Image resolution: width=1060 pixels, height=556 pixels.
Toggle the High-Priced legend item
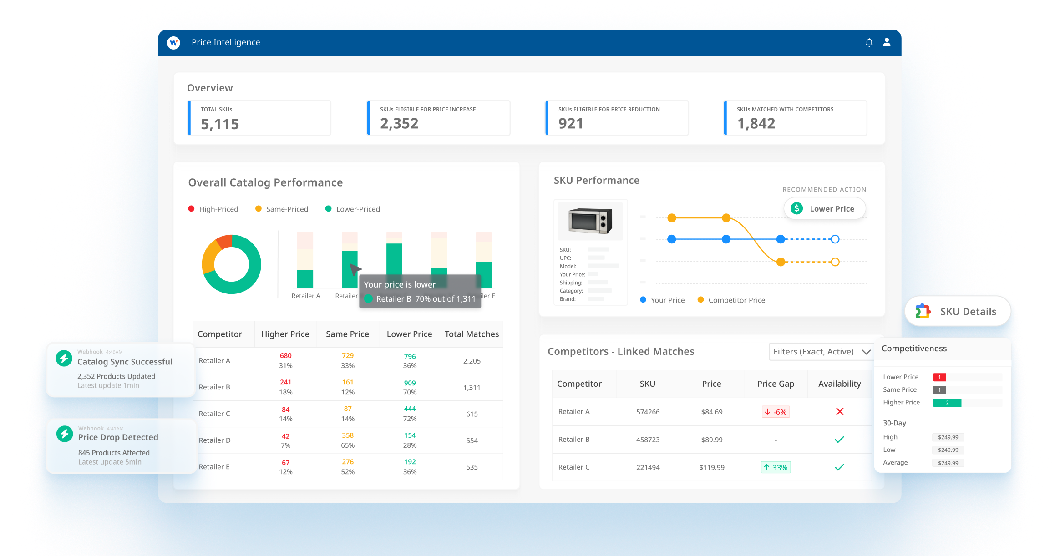(213, 209)
